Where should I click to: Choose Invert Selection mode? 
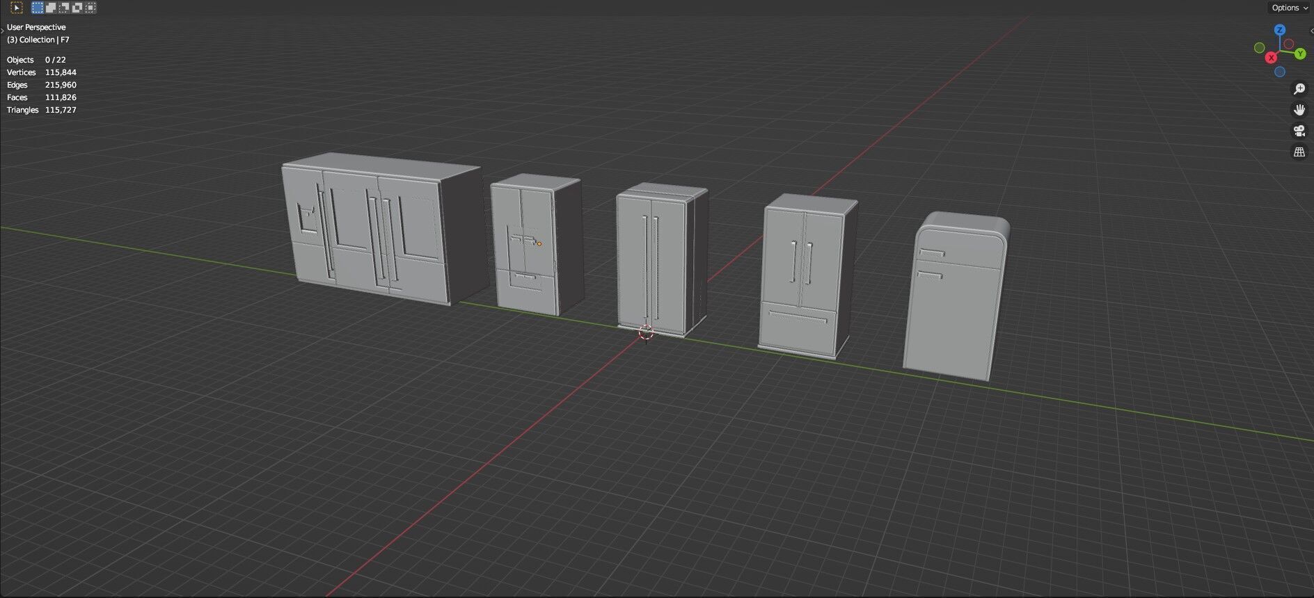point(77,8)
